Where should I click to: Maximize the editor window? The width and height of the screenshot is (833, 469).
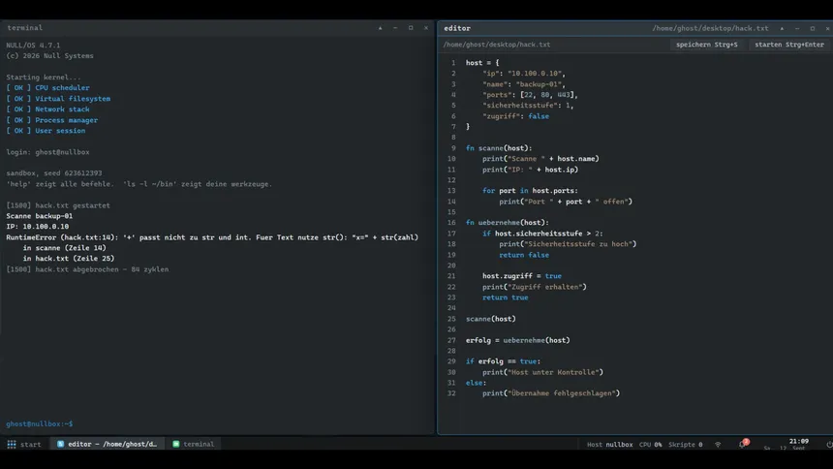coord(813,28)
